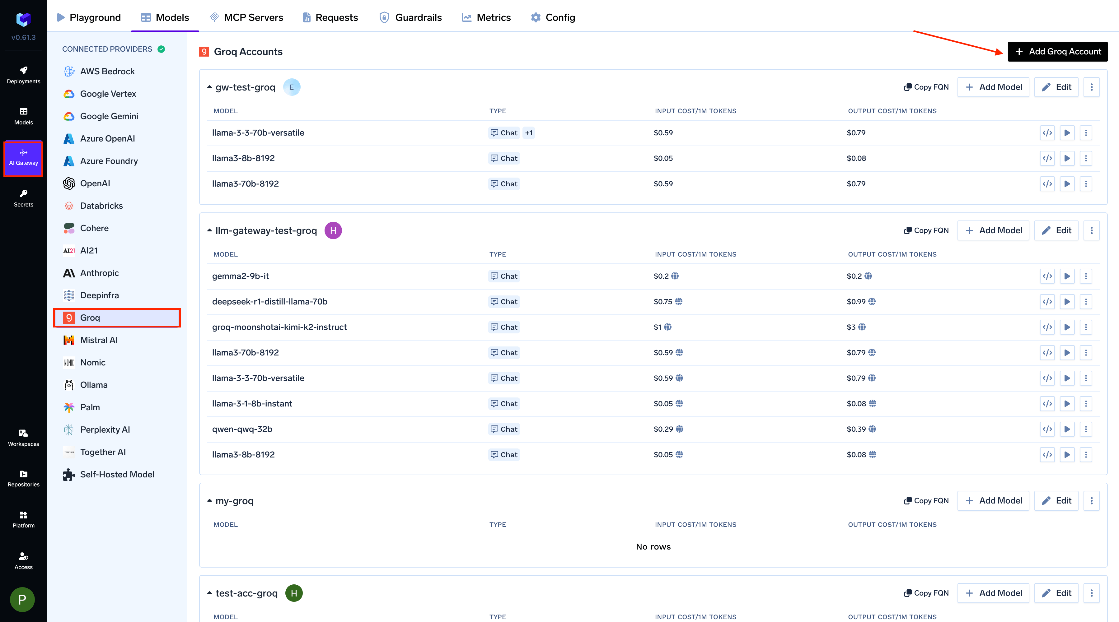Collapse the my-groq account section
Viewport: 1119px width, 622px height.
click(209, 501)
